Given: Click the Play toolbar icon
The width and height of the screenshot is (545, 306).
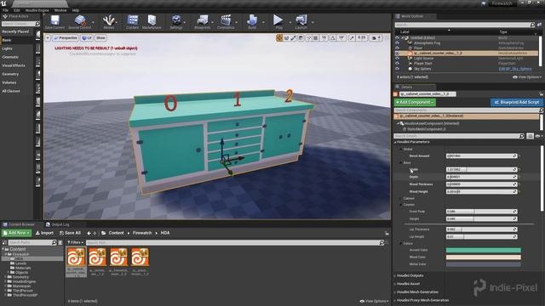Looking at the screenshot, I should tap(278, 20).
